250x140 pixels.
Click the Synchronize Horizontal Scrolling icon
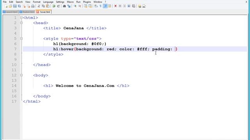tap(90, 6)
